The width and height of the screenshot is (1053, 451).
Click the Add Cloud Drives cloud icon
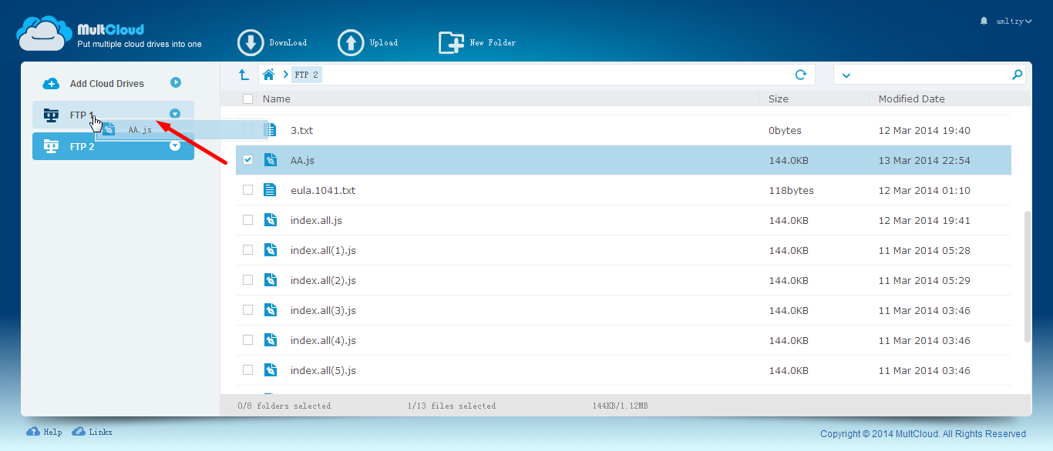(x=51, y=84)
